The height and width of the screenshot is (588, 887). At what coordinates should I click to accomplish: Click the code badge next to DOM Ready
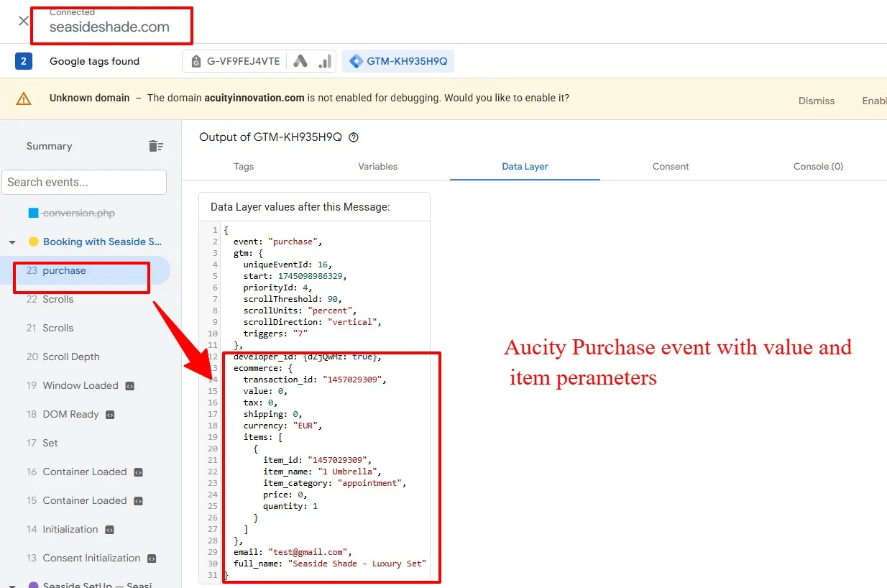coord(110,415)
